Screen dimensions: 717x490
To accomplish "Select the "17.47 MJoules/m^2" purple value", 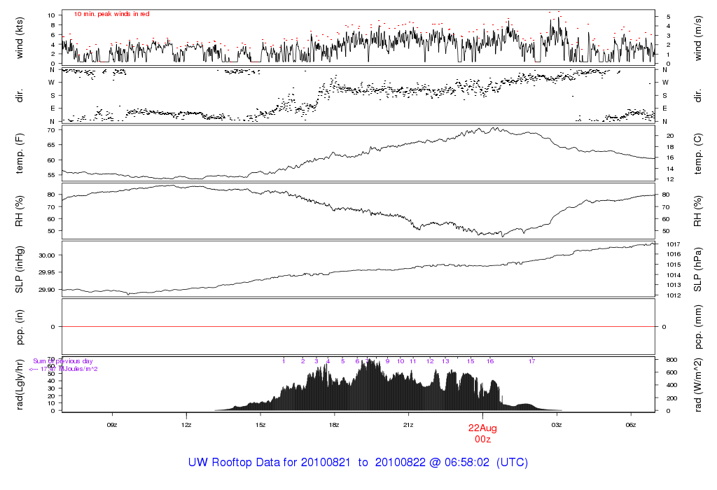I will pos(69,369).
